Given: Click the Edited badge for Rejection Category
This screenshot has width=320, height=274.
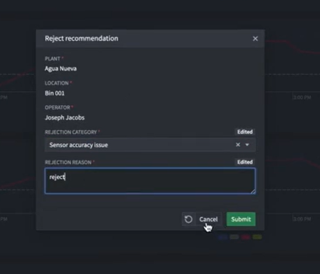Looking at the screenshot, I should [245, 132].
